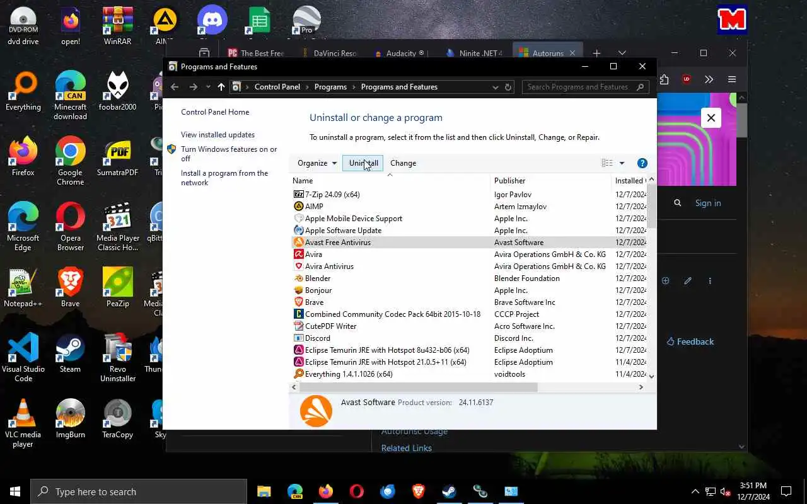Click the Change button in the toolbar
This screenshot has width=807, height=504.
[403, 163]
